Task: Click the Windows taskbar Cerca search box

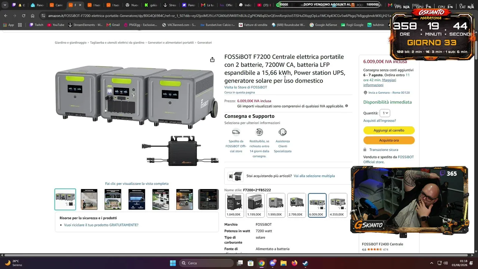Action: pos(206,263)
